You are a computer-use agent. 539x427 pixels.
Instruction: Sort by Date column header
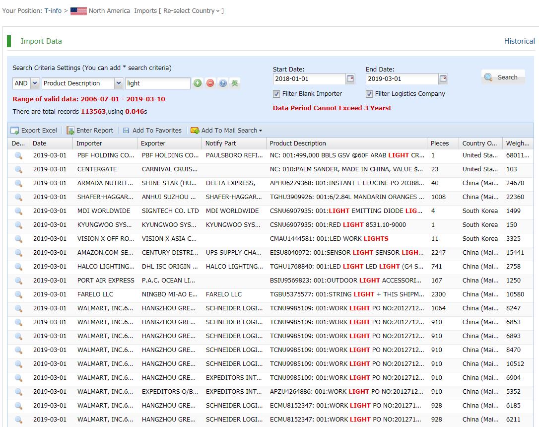point(51,143)
